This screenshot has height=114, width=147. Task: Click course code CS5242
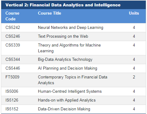point(13,27)
